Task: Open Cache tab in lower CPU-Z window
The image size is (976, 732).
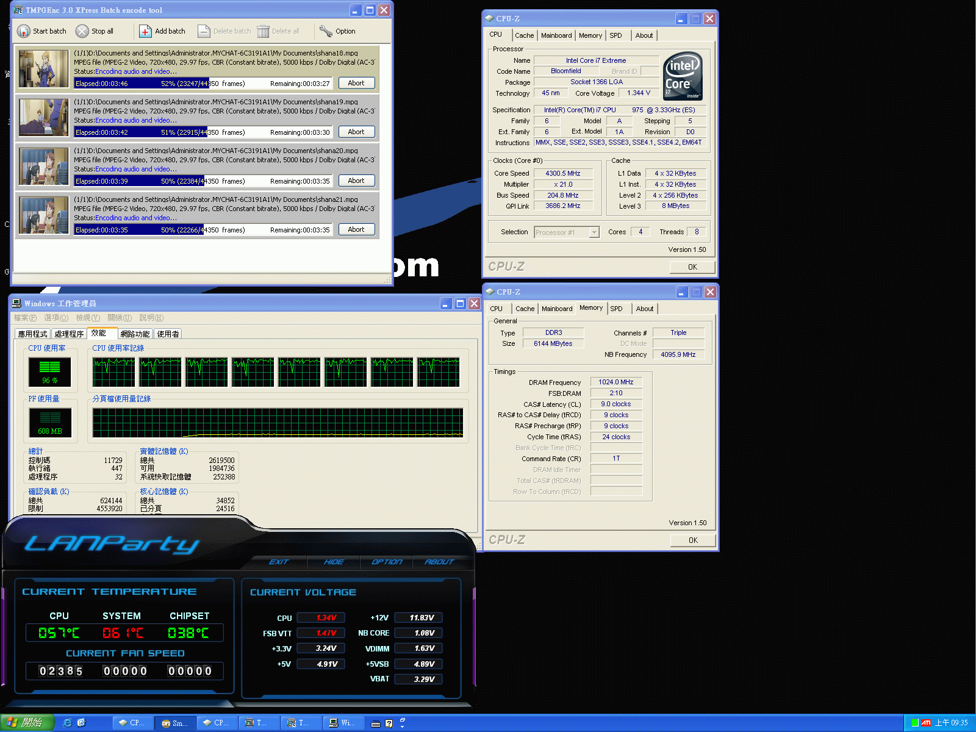Action: click(x=525, y=309)
